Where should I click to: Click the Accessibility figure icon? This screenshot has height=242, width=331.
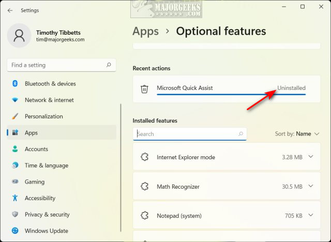point(15,198)
